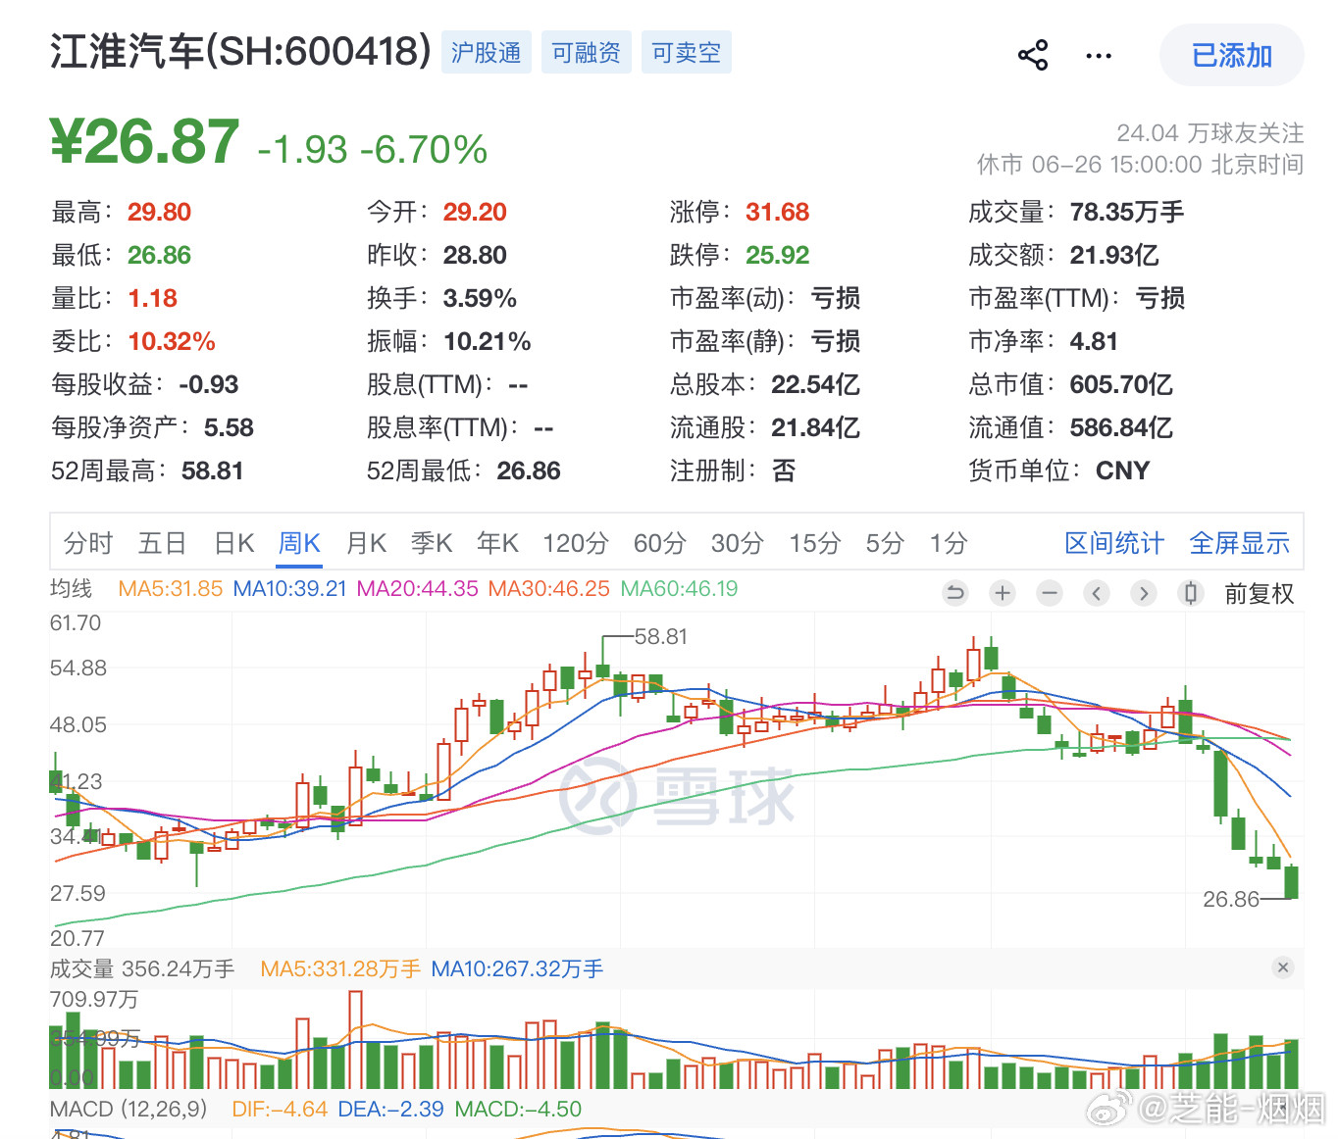This screenshot has width=1338, height=1139.
Task: Close the volume indicator panel
Action: pos(1283,967)
